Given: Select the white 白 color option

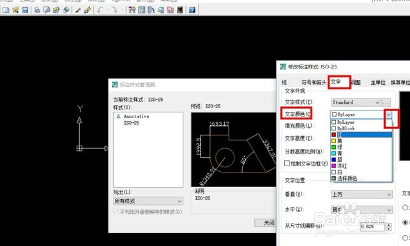Looking at the screenshot, I should point(361,173).
